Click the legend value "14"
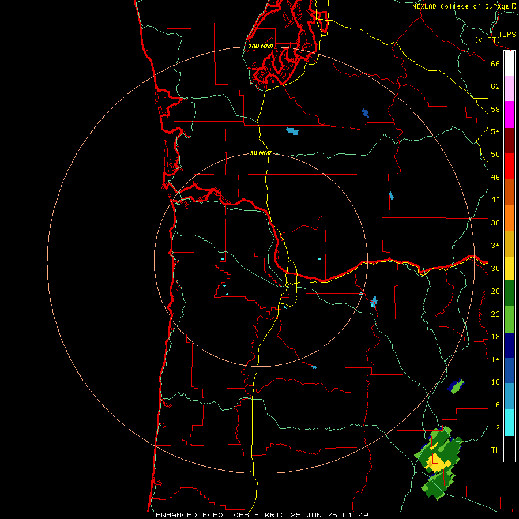Image resolution: width=519 pixels, height=519 pixels. [495, 359]
